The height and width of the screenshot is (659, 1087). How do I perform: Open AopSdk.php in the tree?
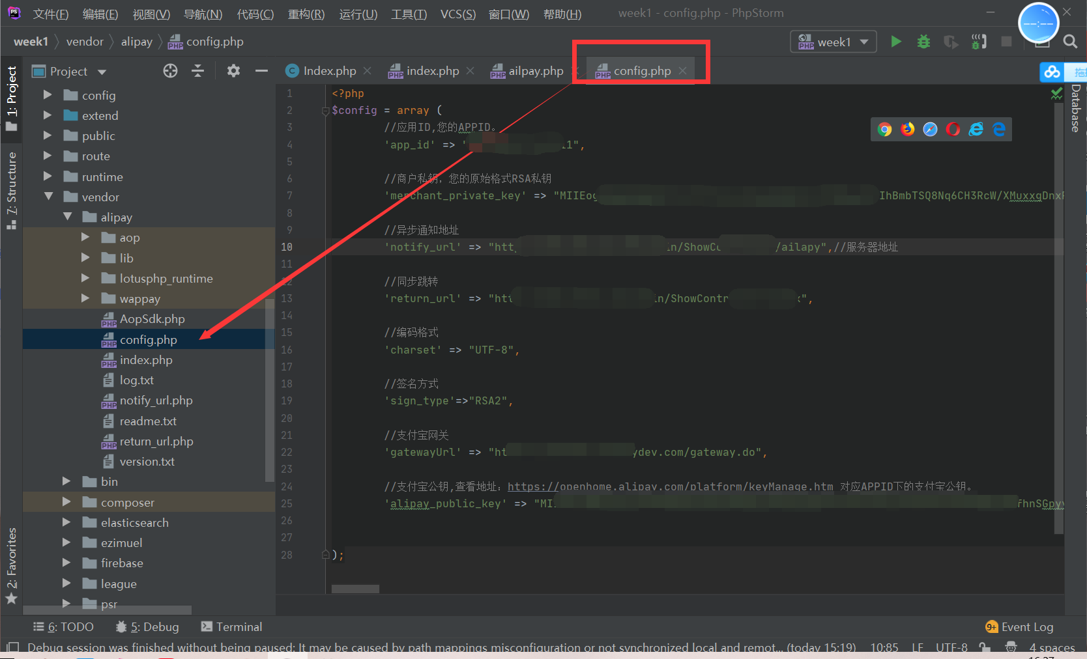(152, 319)
